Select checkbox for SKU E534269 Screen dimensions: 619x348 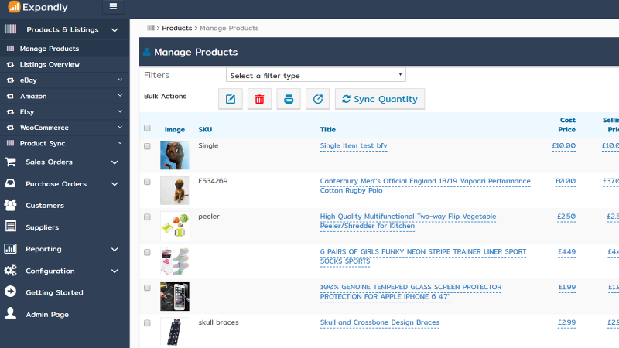click(x=147, y=182)
